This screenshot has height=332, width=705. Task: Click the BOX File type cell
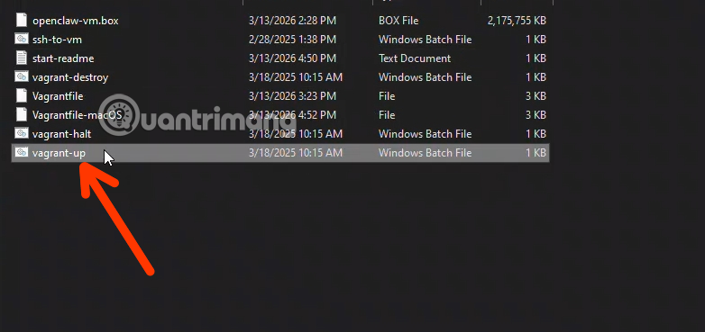(x=398, y=21)
